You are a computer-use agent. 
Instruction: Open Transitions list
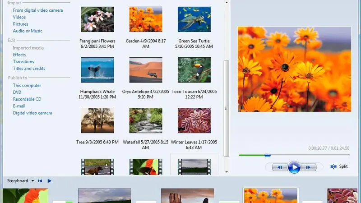[23, 62]
